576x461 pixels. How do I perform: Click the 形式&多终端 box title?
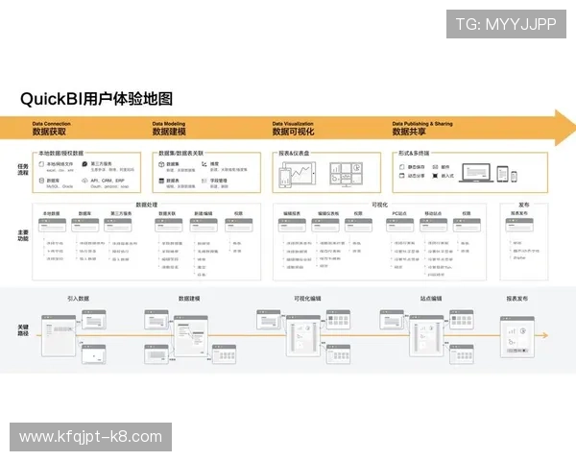point(414,153)
